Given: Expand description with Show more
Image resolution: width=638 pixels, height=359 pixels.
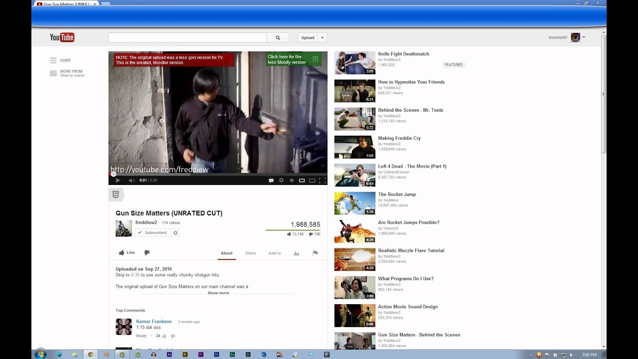Looking at the screenshot, I should (218, 293).
